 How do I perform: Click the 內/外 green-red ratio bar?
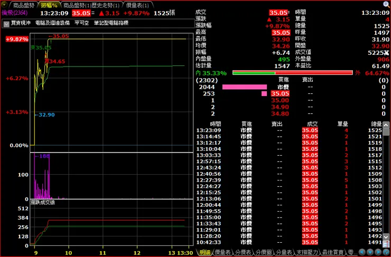(x=293, y=73)
